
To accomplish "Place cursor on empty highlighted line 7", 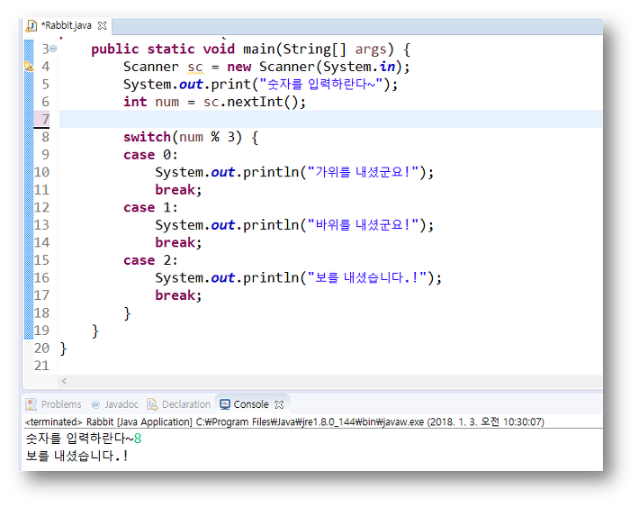I will [x=330, y=119].
